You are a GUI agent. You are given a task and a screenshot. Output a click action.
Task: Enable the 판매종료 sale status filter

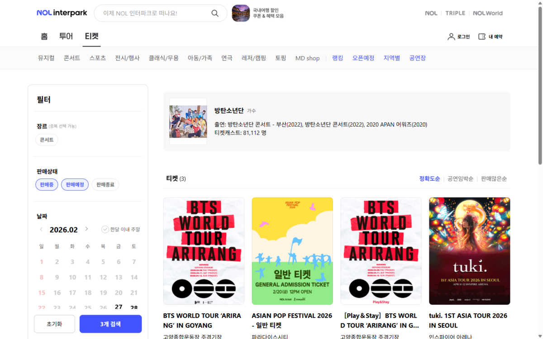pos(105,184)
